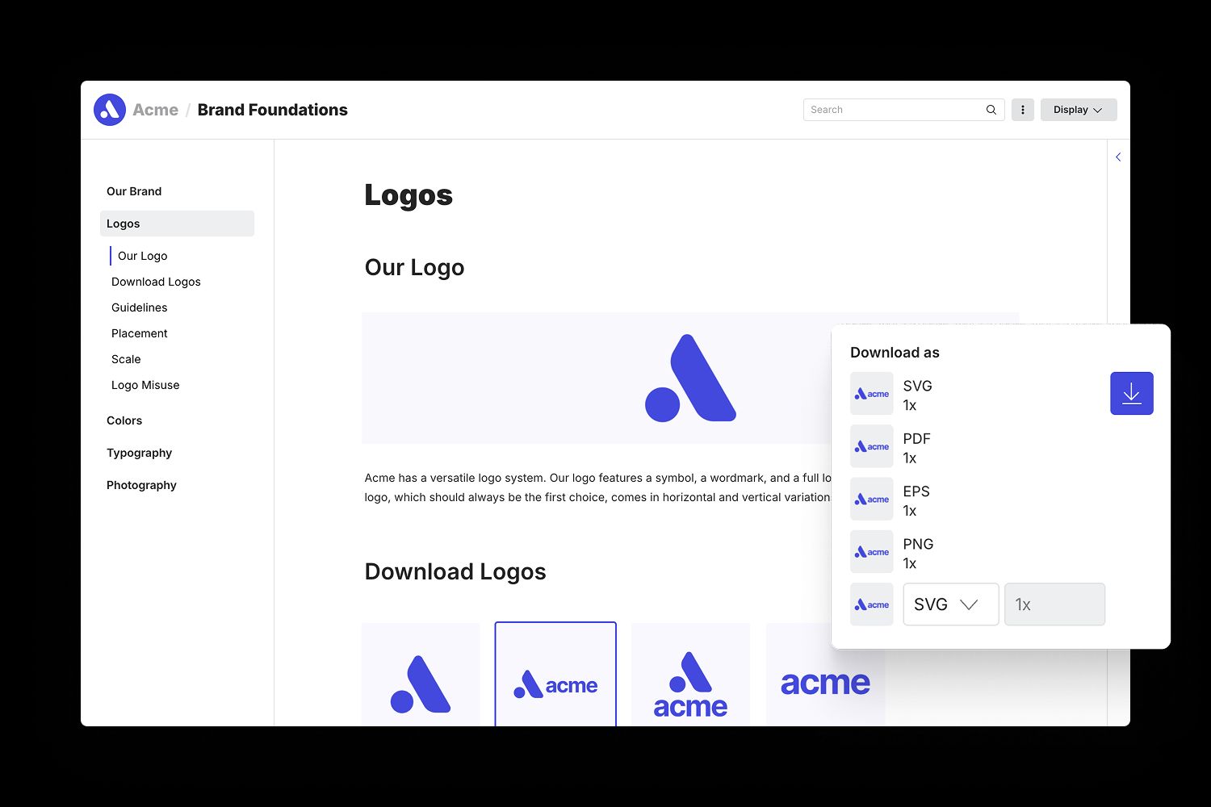Screen dimensions: 1211x807
Task: Click the search magnifier icon
Action: [x=991, y=109]
